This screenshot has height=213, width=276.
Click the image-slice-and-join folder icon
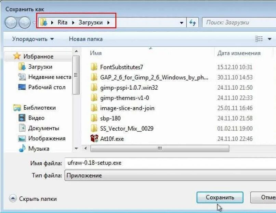point(94,108)
